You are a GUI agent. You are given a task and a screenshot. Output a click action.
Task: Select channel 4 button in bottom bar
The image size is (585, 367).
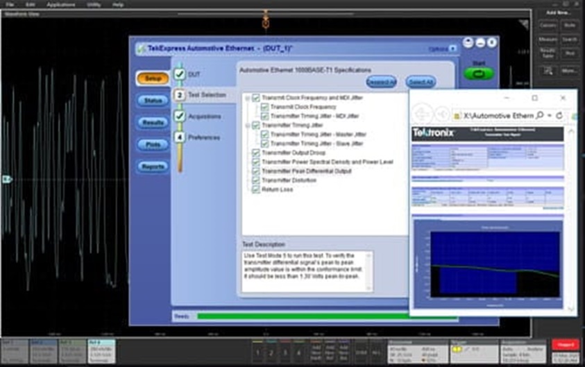(x=299, y=352)
